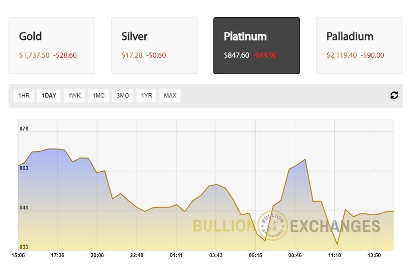Click Palladium price change -$90.00
411x268 pixels.
372,55
